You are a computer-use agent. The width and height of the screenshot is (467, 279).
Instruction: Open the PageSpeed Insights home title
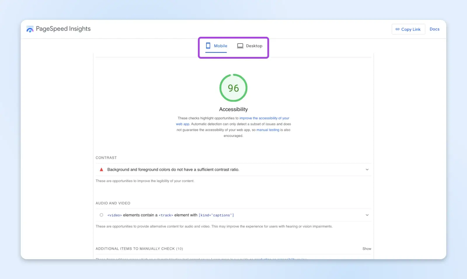tap(63, 29)
